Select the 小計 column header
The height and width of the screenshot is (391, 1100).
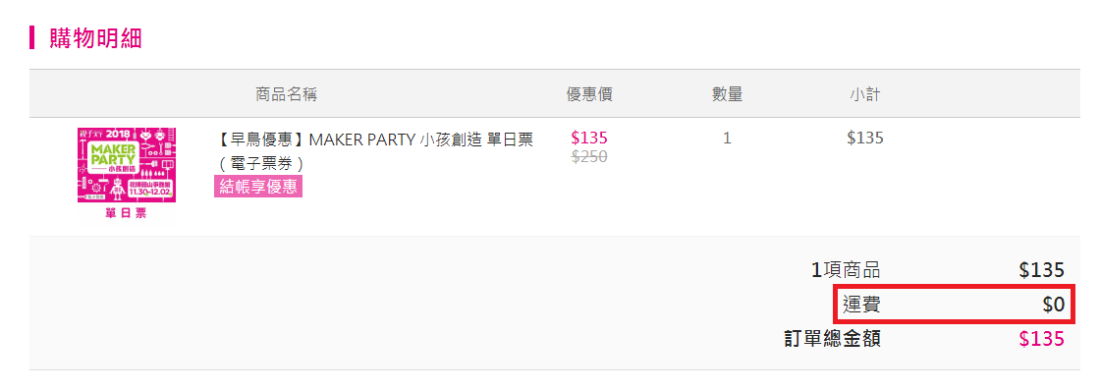pos(864,94)
